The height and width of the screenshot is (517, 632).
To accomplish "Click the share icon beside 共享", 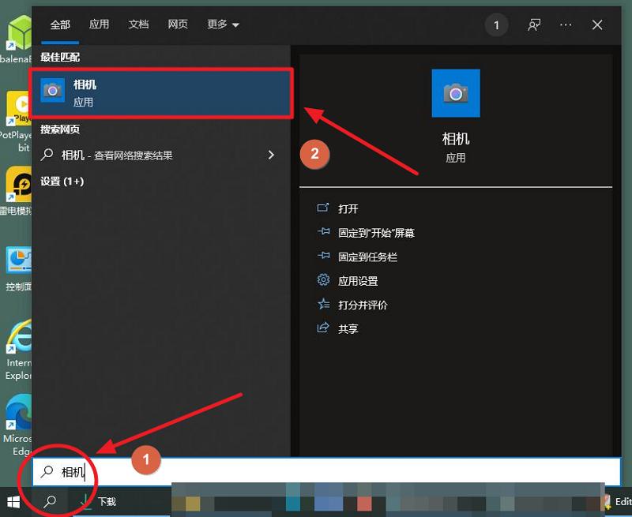I will click(x=323, y=328).
